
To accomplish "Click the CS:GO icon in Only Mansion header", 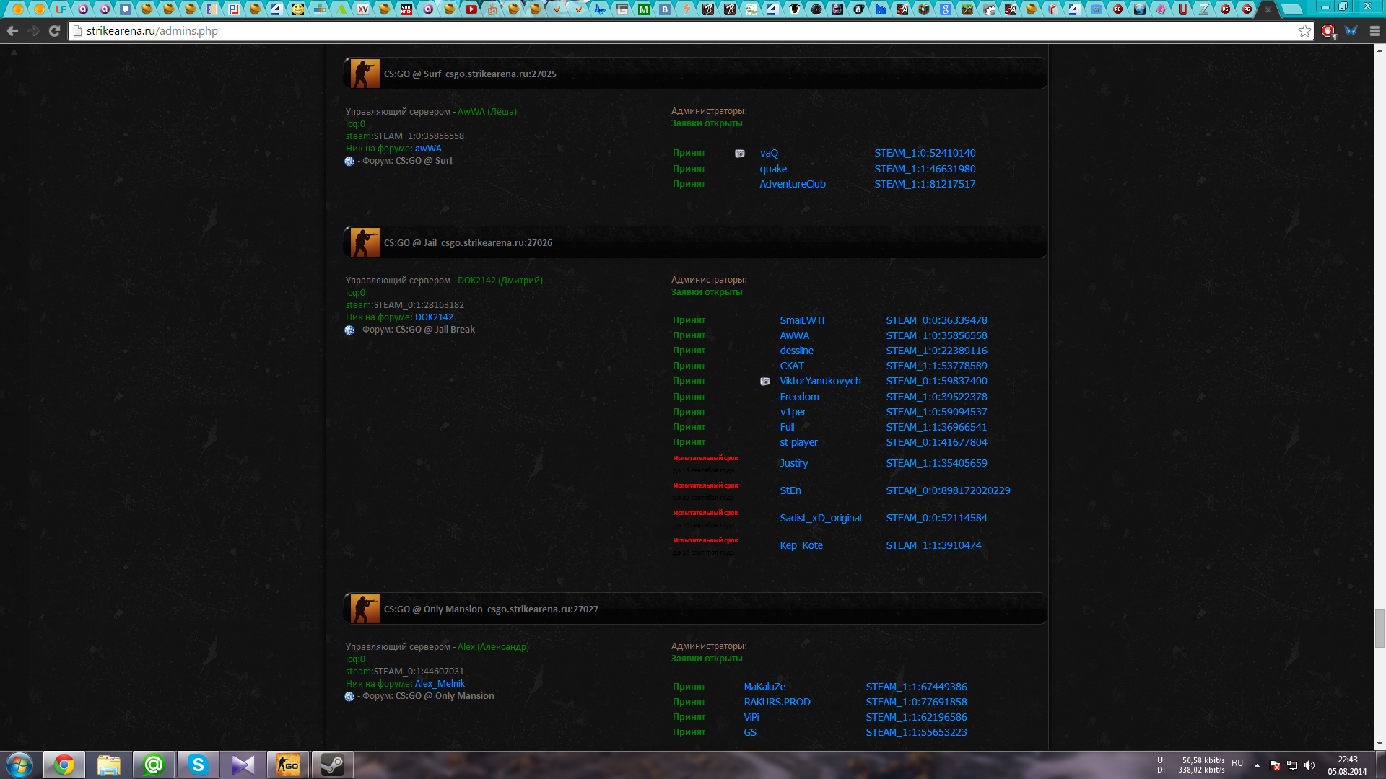I will tap(365, 609).
